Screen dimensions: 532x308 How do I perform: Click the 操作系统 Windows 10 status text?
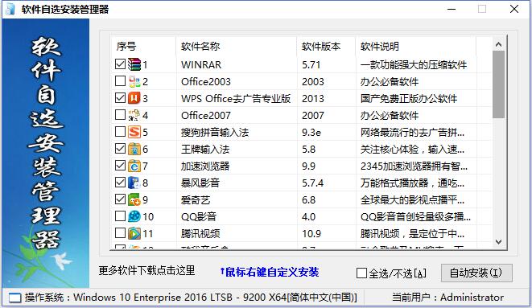coord(191,298)
